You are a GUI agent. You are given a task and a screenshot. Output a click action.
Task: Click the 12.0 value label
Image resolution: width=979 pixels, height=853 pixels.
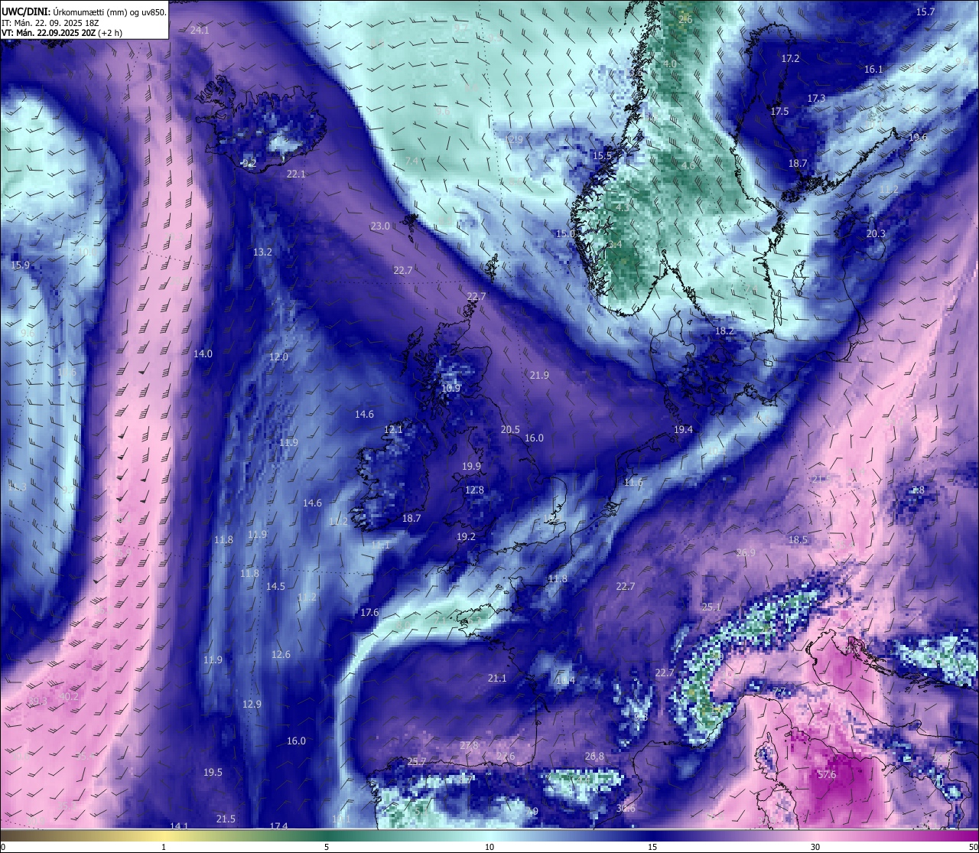(278, 357)
